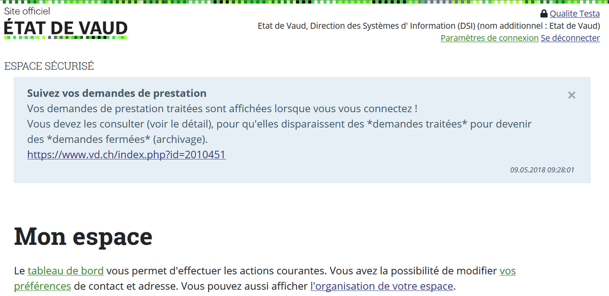
Task: Click the ESPACE SÉCURISÉ label
Action: [49, 66]
